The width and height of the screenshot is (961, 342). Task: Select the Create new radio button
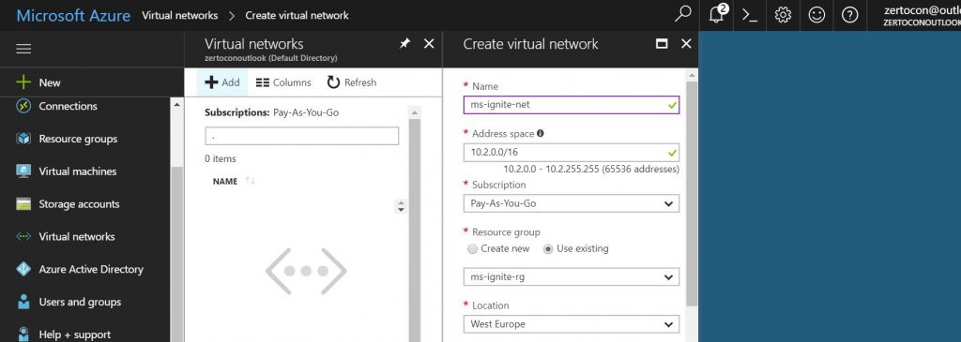point(472,249)
